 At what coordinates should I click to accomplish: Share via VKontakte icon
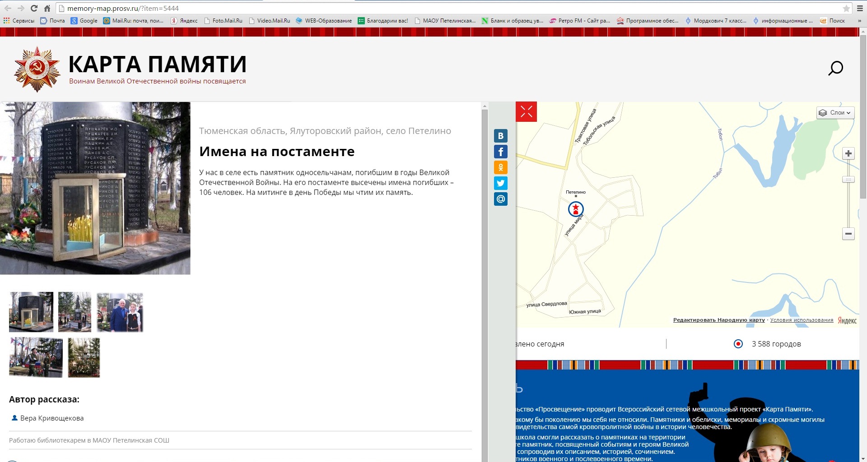500,136
